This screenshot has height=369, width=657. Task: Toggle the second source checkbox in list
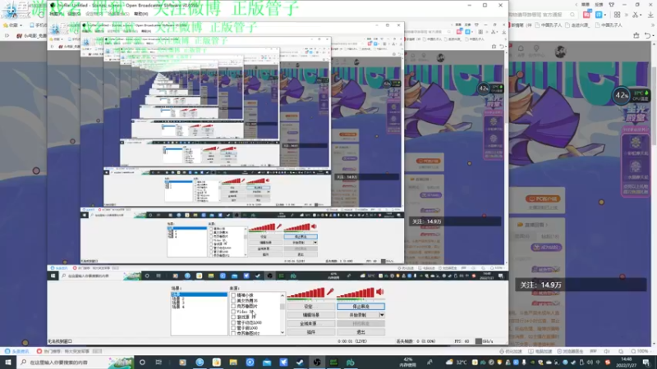233,300
